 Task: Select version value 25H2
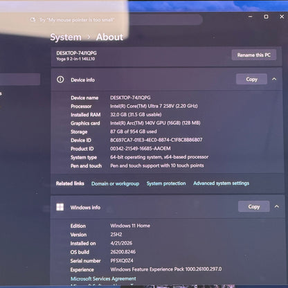click(116, 235)
